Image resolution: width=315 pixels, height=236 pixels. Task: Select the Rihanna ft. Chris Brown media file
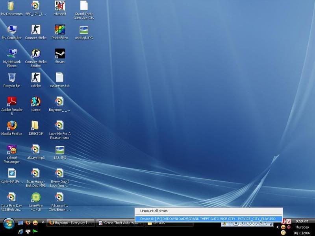60,202
